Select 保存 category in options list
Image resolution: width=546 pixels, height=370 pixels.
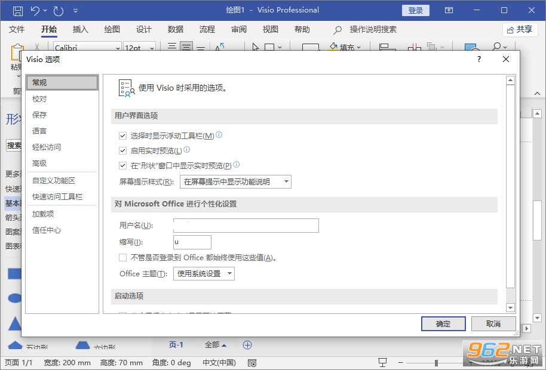click(62, 115)
